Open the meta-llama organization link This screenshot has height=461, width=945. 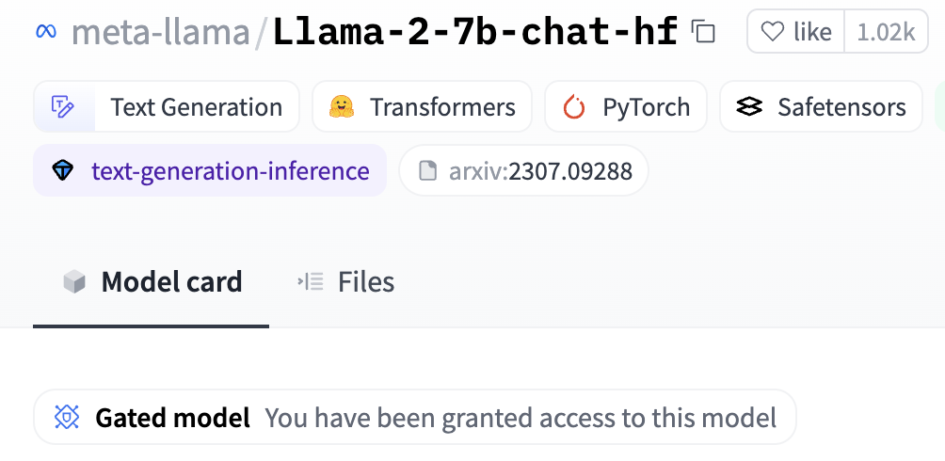click(x=160, y=32)
